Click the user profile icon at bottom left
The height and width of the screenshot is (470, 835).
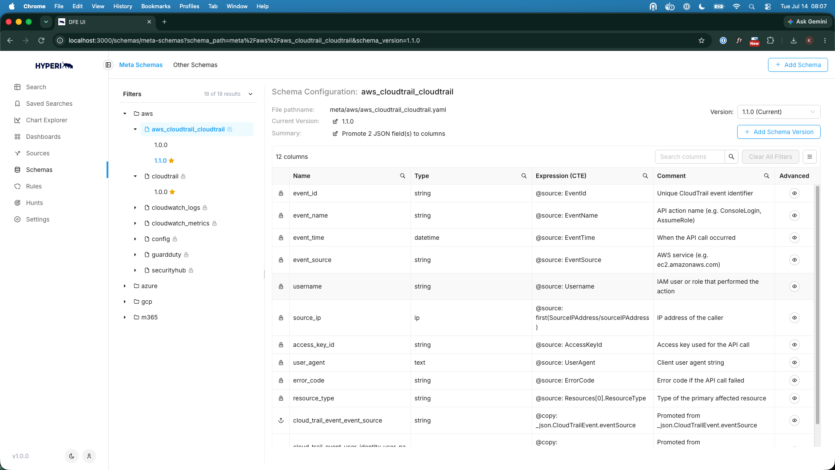[89, 456]
